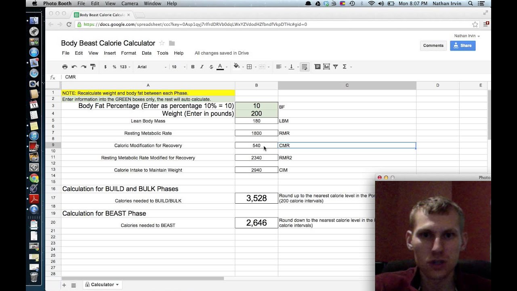
Task: Open the Notification Center icon
Action: 482,3
